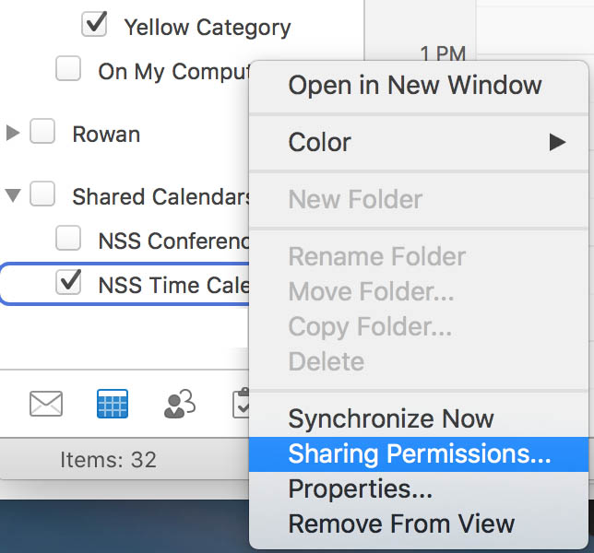Click the 1 PM time label
The image size is (594, 553).
click(x=443, y=53)
